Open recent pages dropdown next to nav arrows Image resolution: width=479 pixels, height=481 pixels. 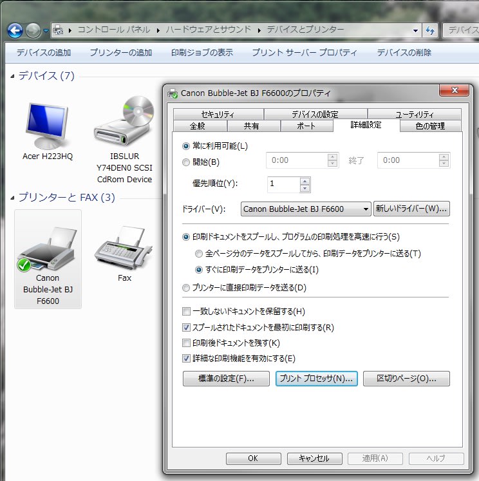[46, 30]
